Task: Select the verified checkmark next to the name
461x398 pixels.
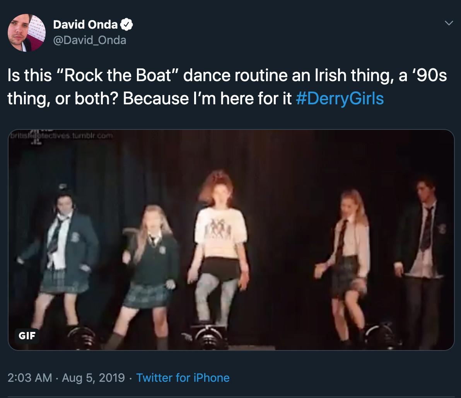Action: coord(126,24)
